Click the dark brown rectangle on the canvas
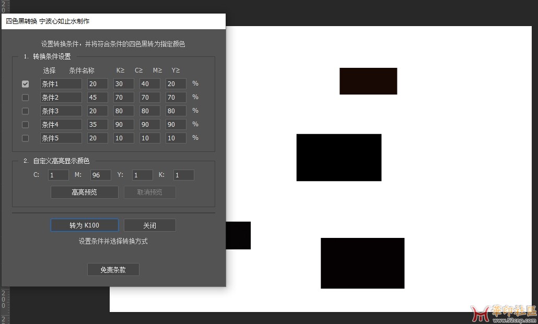The image size is (538, 324). click(x=368, y=81)
